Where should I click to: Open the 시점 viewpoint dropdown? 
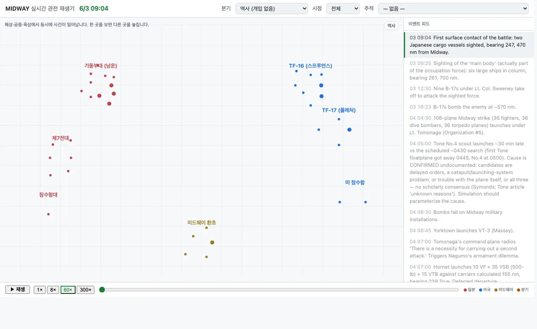pos(343,8)
